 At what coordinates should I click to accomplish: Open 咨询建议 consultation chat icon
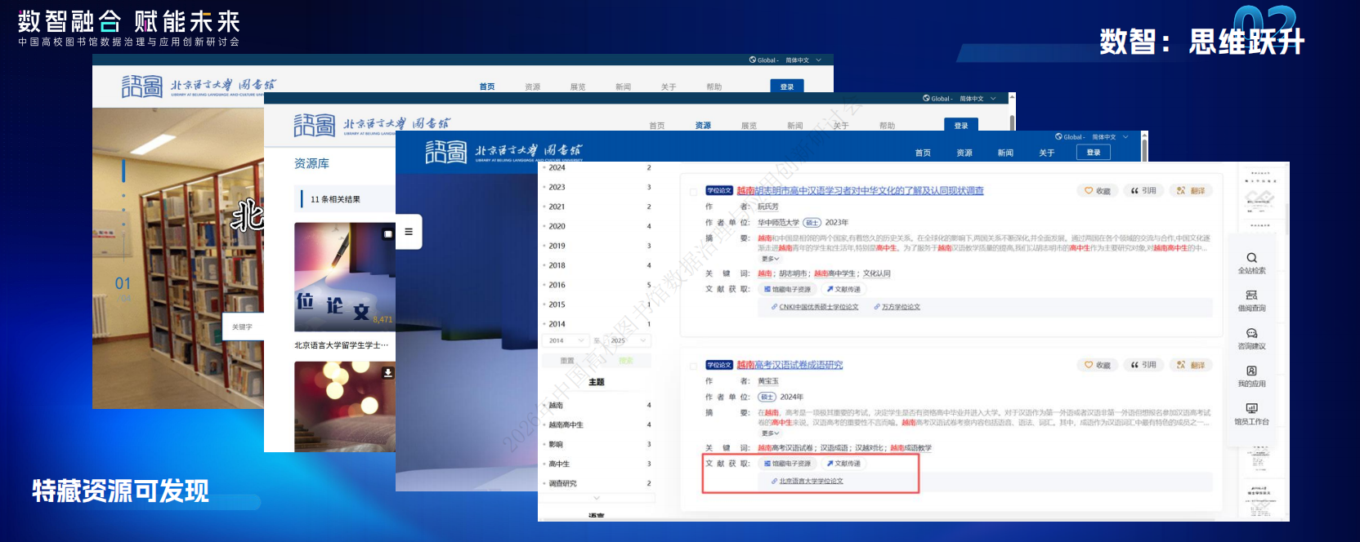[1251, 334]
